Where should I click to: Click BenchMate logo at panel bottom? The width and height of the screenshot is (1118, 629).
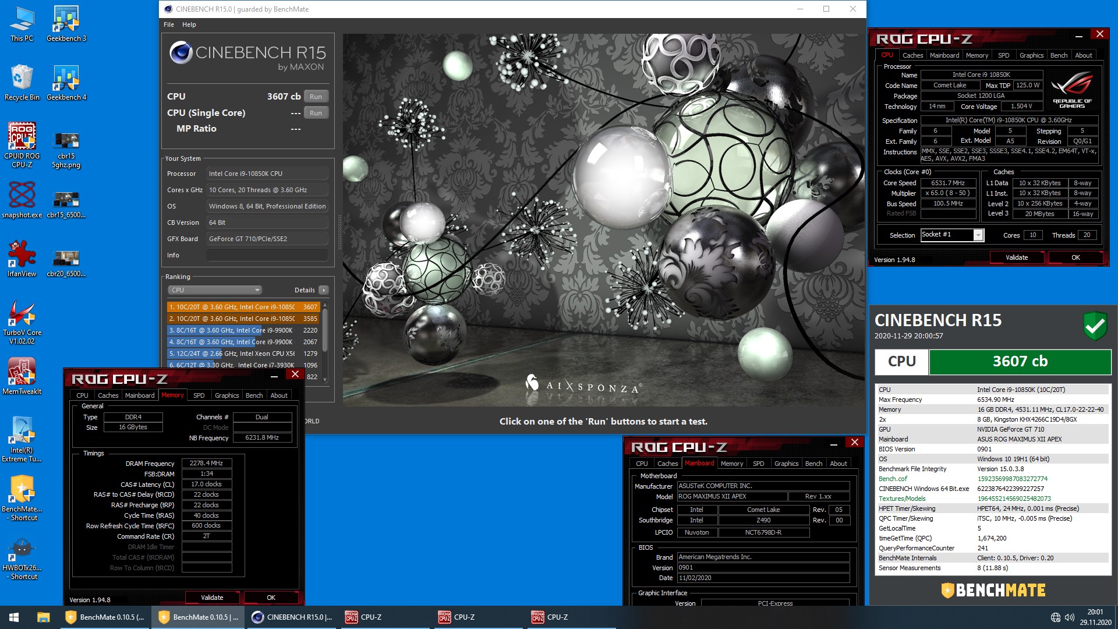pos(993,590)
